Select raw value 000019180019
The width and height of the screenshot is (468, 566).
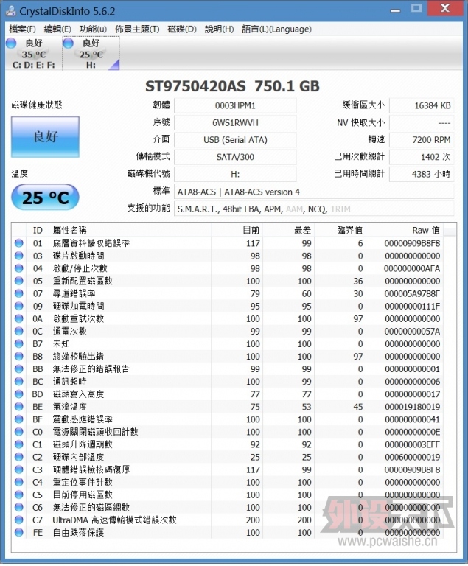[412, 407]
